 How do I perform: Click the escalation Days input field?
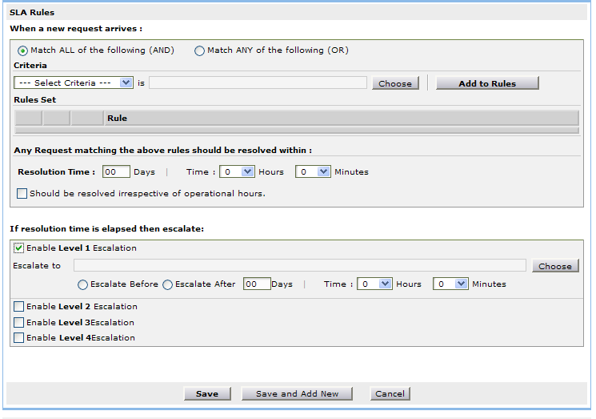pos(257,284)
